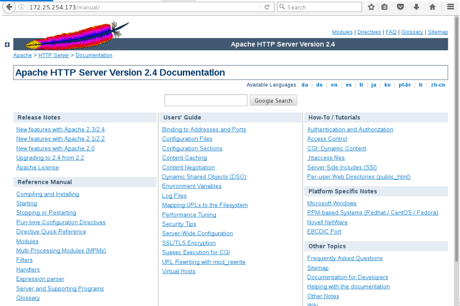The image size is (460, 306).
Task: Open Frequently Asked Questions link
Action: tap(345, 258)
